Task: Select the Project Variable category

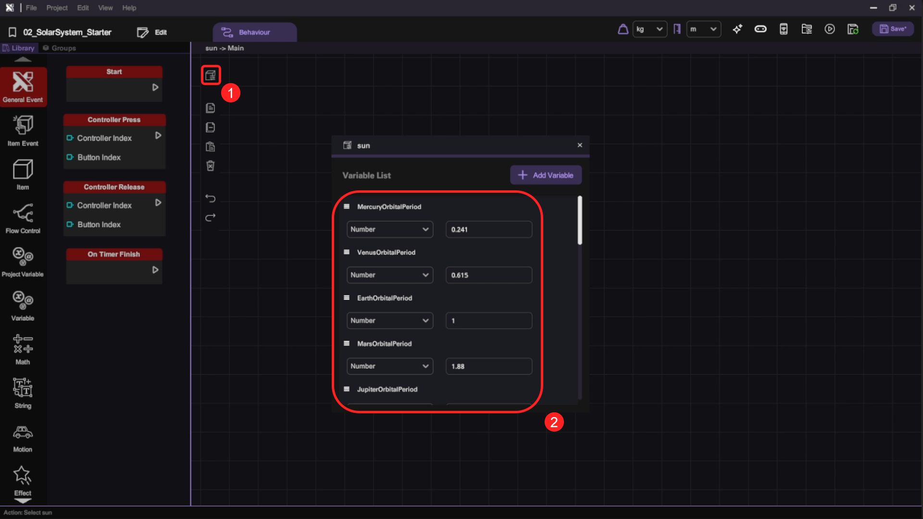Action: click(23, 261)
